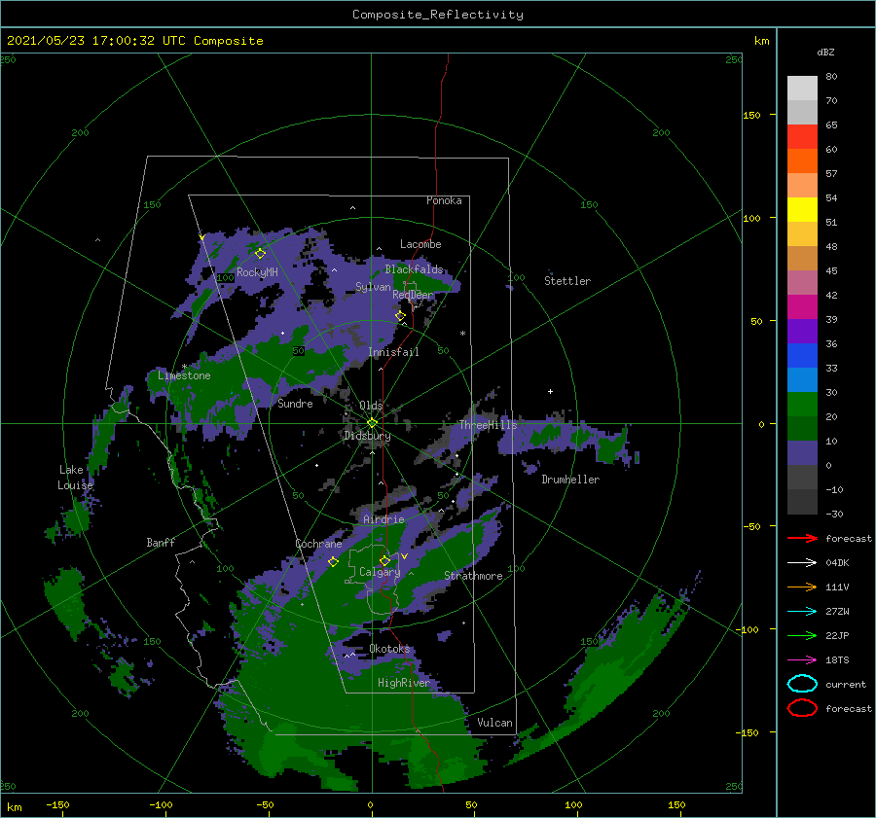Click the -150 label on bottom axis
Image resolution: width=876 pixels, height=818 pixels.
[57, 804]
